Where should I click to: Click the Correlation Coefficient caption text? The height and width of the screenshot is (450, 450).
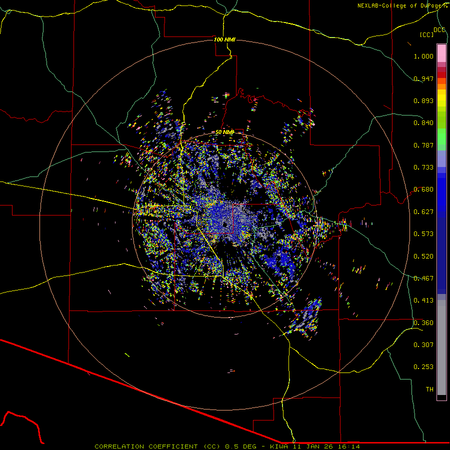(227, 446)
